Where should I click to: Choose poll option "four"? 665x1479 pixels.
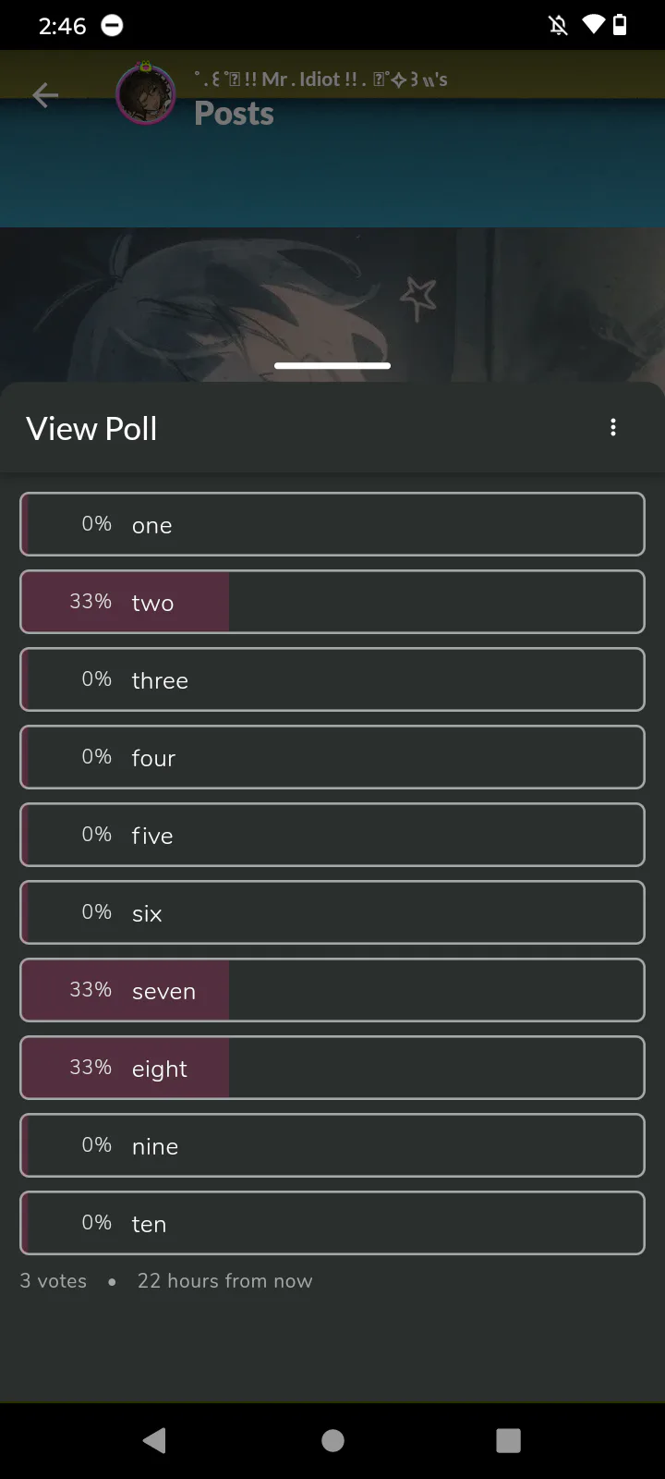tap(332, 757)
